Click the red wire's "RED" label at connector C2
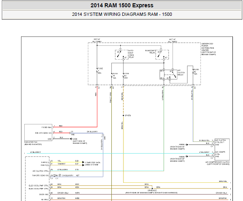 (x=96, y=94)
